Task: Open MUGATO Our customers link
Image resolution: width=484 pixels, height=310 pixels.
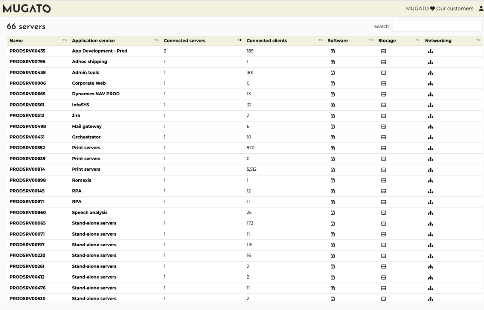Action: tap(439, 8)
